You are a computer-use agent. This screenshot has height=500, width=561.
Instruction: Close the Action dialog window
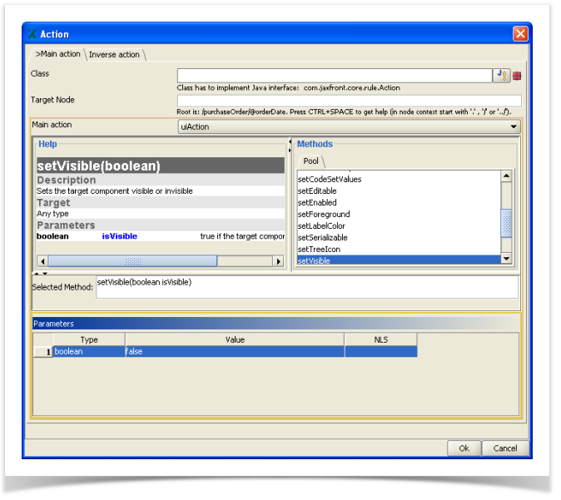pos(520,34)
